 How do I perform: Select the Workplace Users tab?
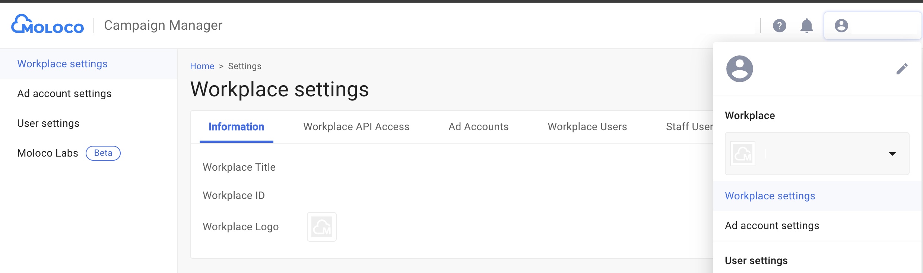[587, 126]
